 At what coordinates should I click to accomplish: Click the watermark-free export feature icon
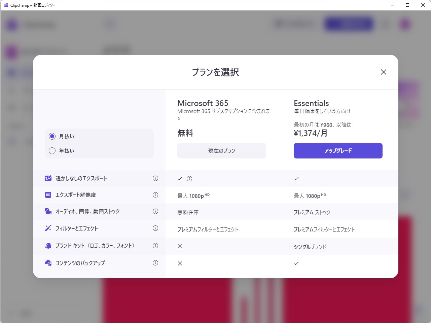(x=47, y=178)
